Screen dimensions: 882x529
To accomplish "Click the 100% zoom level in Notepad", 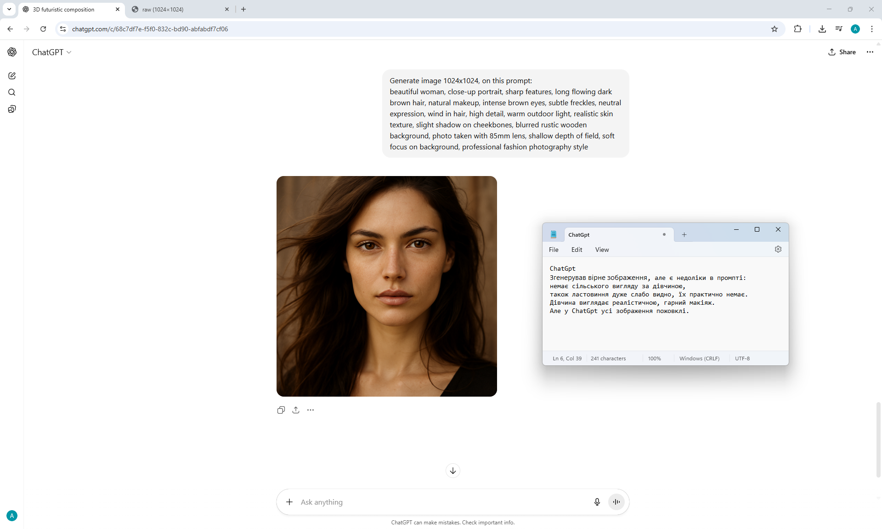I will coord(654,358).
